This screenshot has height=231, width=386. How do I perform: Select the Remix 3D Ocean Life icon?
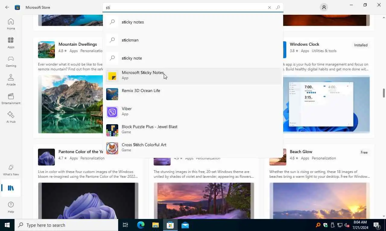coord(112,94)
